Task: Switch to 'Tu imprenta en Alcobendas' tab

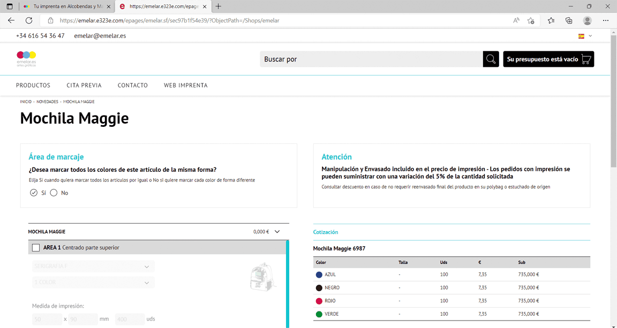Action: point(67,6)
